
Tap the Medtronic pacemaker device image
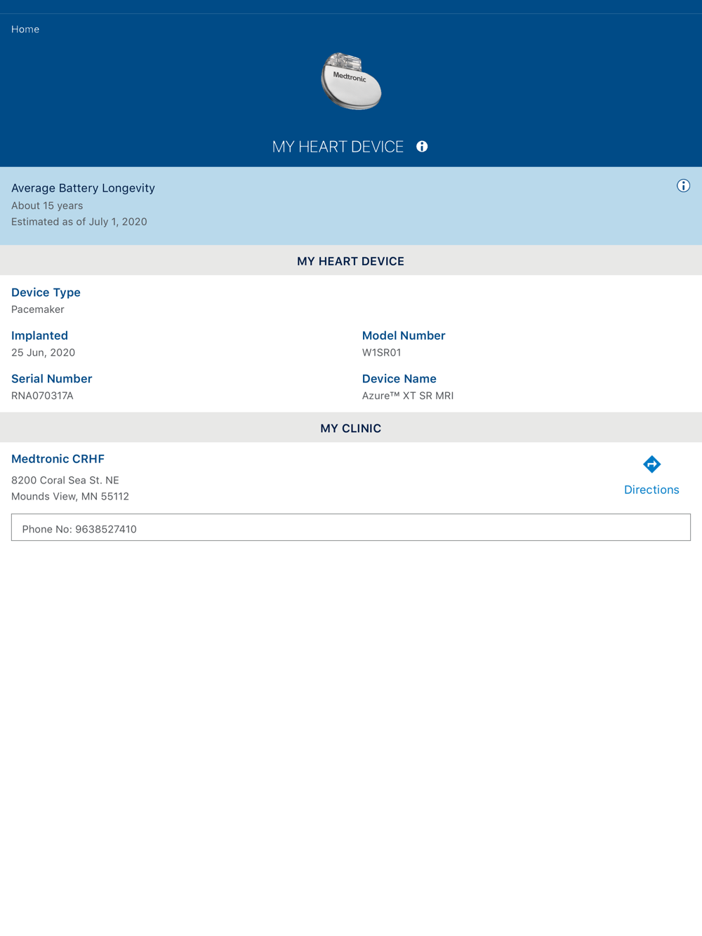[x=351, y=81]
